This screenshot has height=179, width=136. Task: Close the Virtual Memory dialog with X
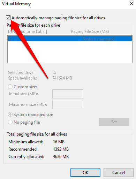click(x=131, y=4)
